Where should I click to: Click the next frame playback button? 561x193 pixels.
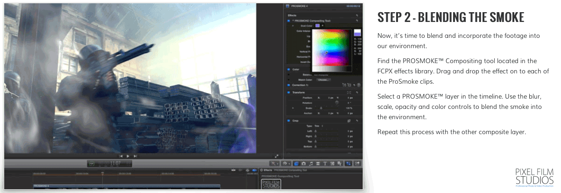135,156
